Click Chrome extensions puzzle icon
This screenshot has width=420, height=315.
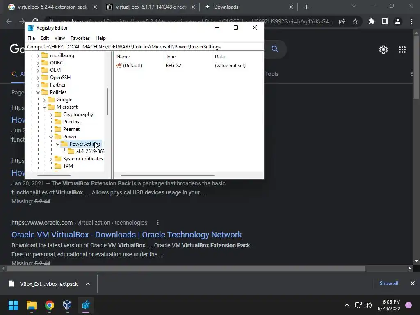point(371,21)
